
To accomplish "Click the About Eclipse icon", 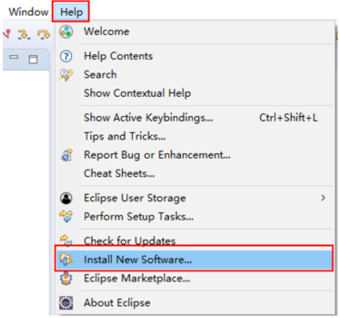I will 66,303.
